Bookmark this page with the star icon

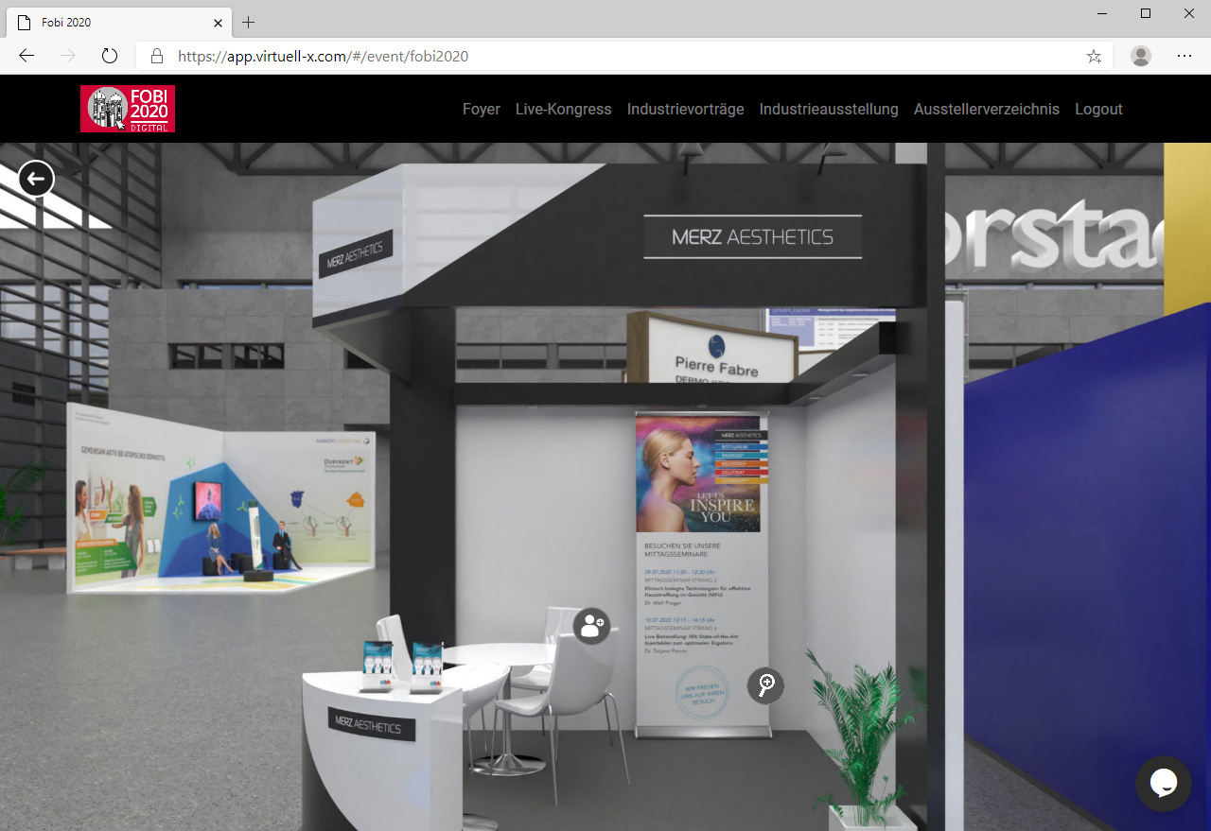coord(1094,56)
